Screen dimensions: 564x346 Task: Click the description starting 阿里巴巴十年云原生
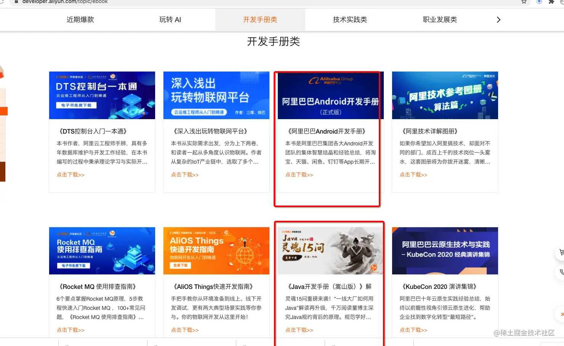tap(445, 308)
